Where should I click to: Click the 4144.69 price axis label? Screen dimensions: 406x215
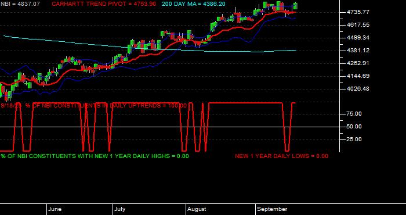pos(358,76)
